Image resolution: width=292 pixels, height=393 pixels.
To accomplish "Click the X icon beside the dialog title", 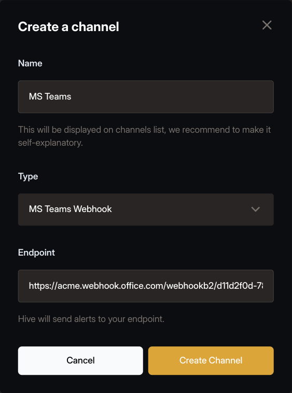I will coord(267,25).
